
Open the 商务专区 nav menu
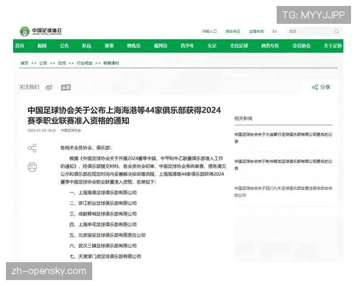270,46
